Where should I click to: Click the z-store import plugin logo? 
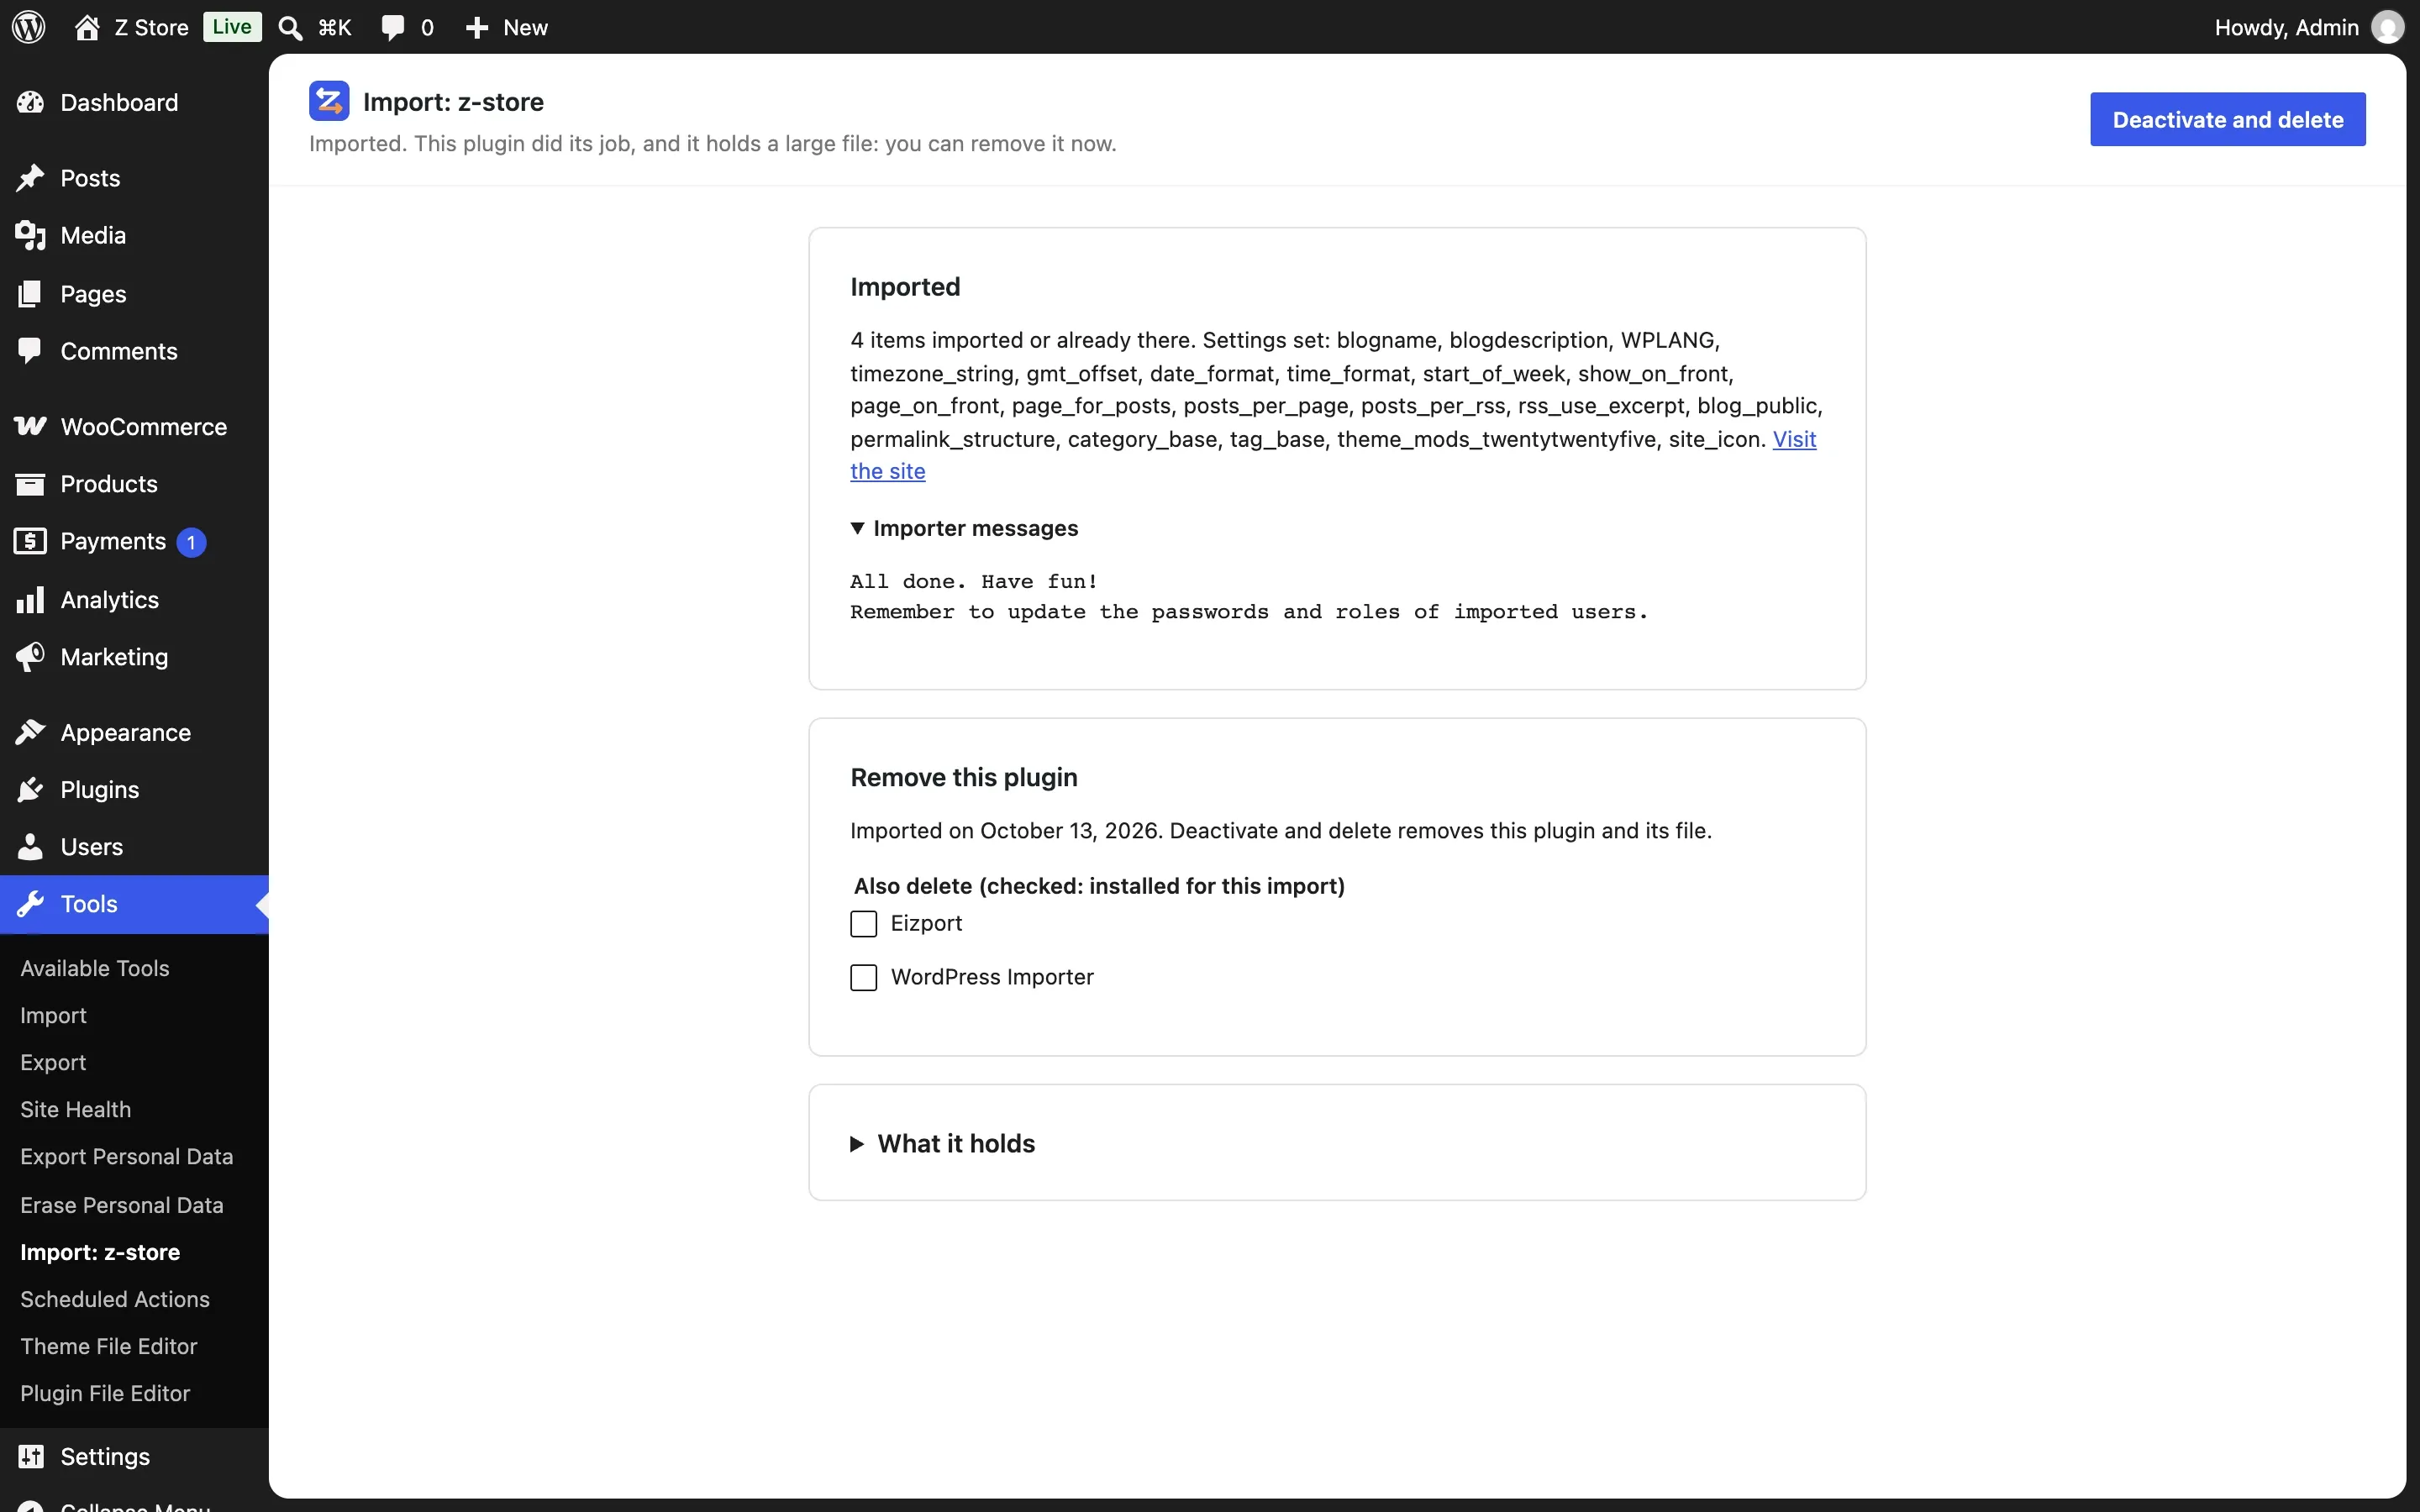point(329,101)
